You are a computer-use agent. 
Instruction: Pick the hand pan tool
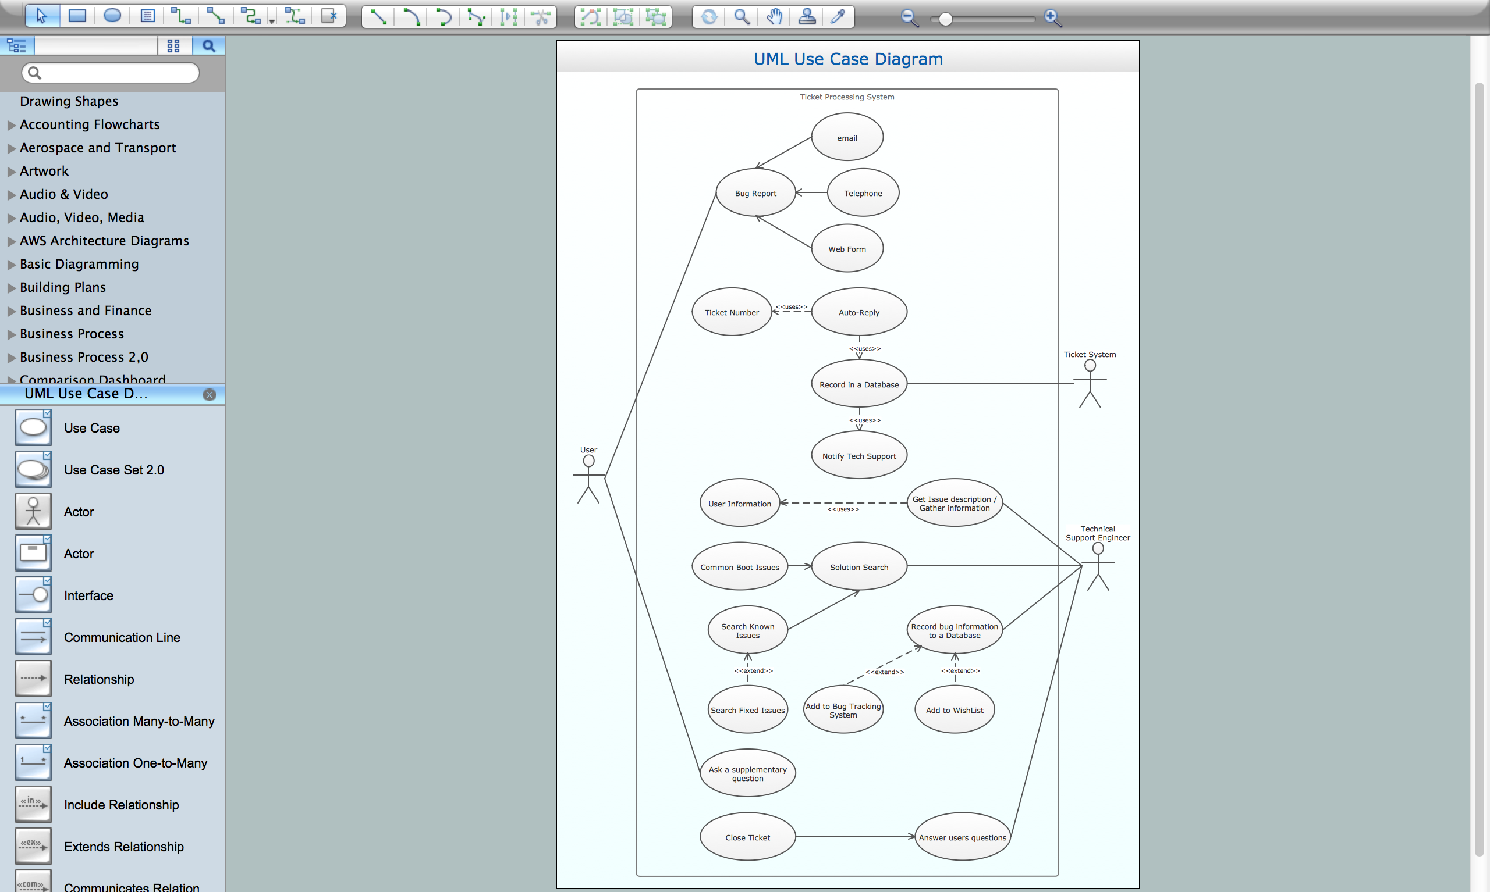(x=775, y=16)
